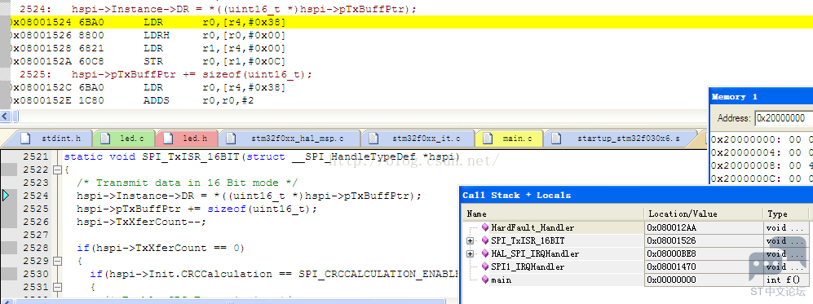Viewport: 813px width, 304px height.
Task: Click source line 2526 TxXferCount decrement
Action: coord(141,222)
